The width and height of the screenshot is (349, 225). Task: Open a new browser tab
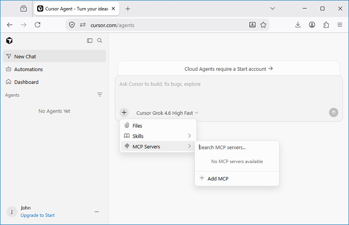(x=128, y=9)
